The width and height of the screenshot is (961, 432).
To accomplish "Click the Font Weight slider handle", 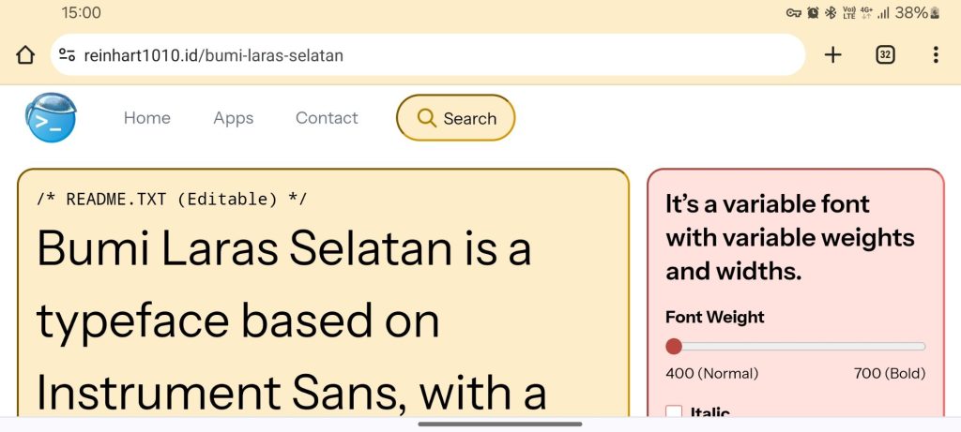I will pyautogui.click(x=674, y=347).
